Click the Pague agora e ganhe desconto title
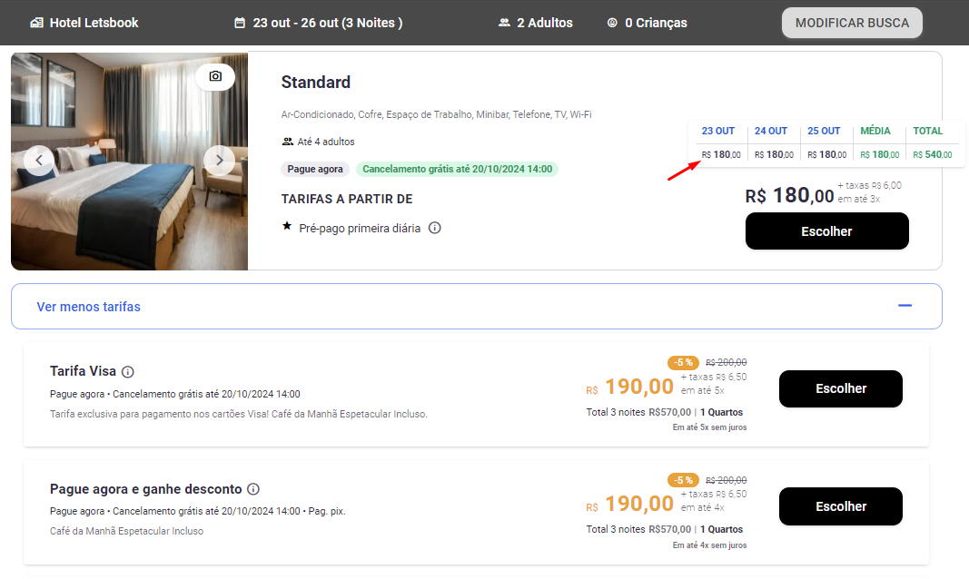Screen dimensions: 969x579 (x=146, y=489)
